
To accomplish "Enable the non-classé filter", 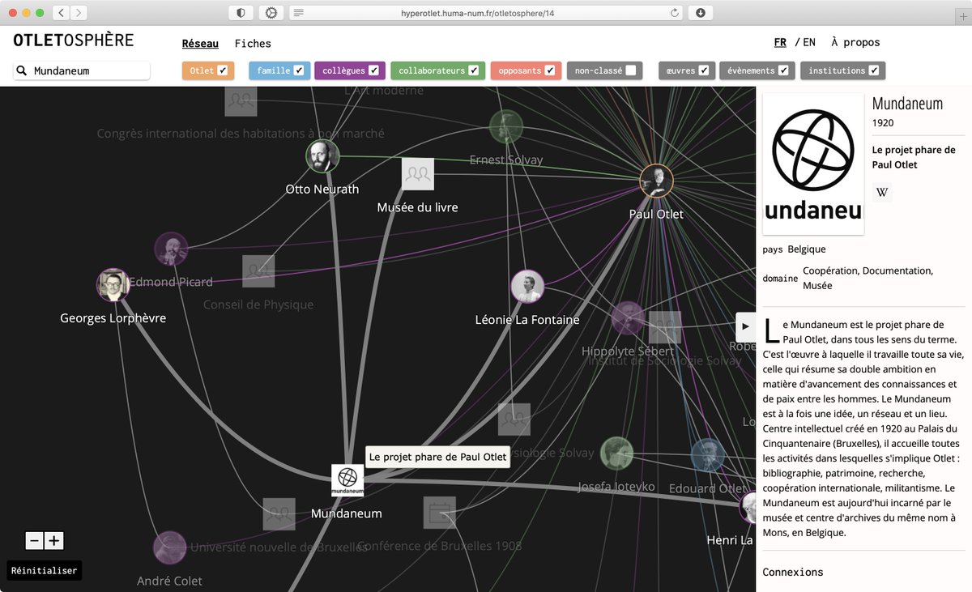I will [x=631, y=70].
